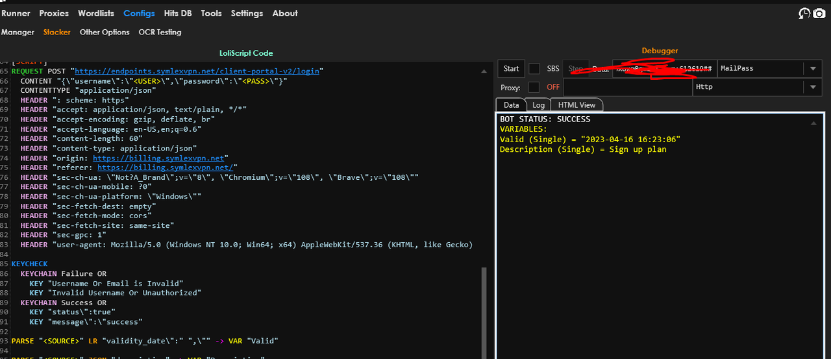Screen dimensions: 831x359
Task: Toggle the Proxy checkbox in Debugger
Action: 534,87
